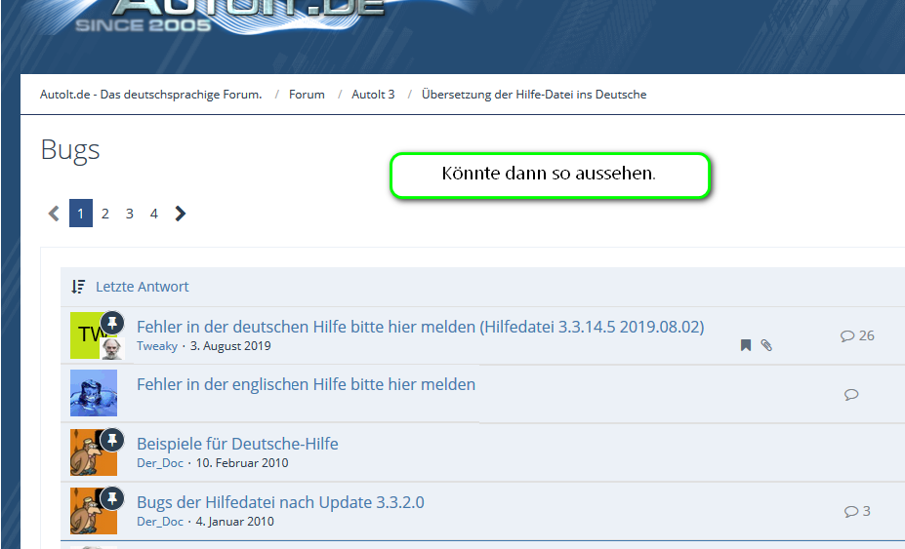Click the reply bubble on englischen Hilfe thread
This screenshot has height=549, width=905.
(851, 395)
